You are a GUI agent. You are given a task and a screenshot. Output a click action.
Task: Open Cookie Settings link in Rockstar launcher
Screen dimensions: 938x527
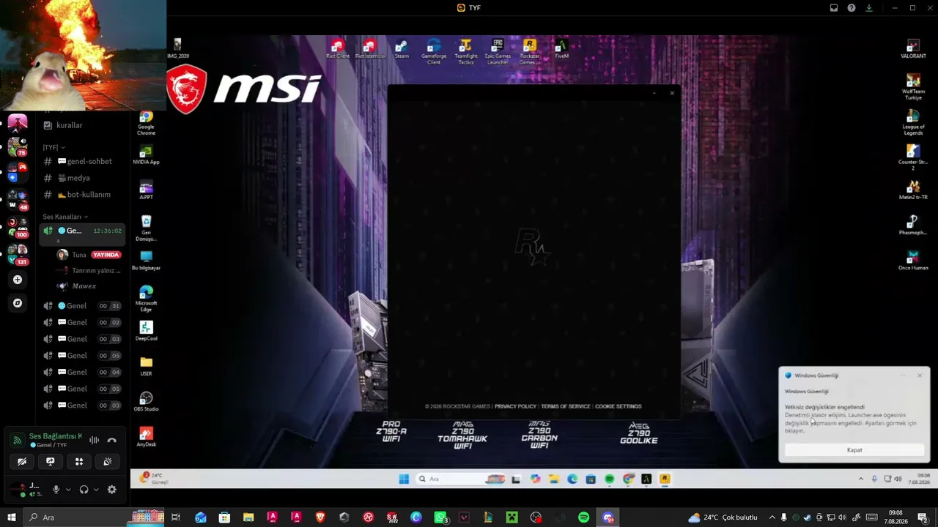tap(618, 406)
